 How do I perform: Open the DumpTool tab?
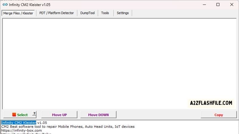point(88,13)
